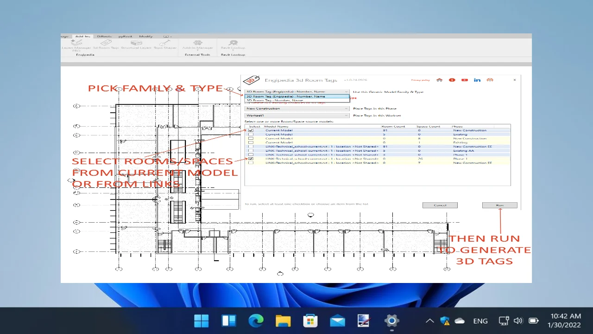
Task: Launch Microsoft Edge from taskbar
Action: (x=256, y=321)
